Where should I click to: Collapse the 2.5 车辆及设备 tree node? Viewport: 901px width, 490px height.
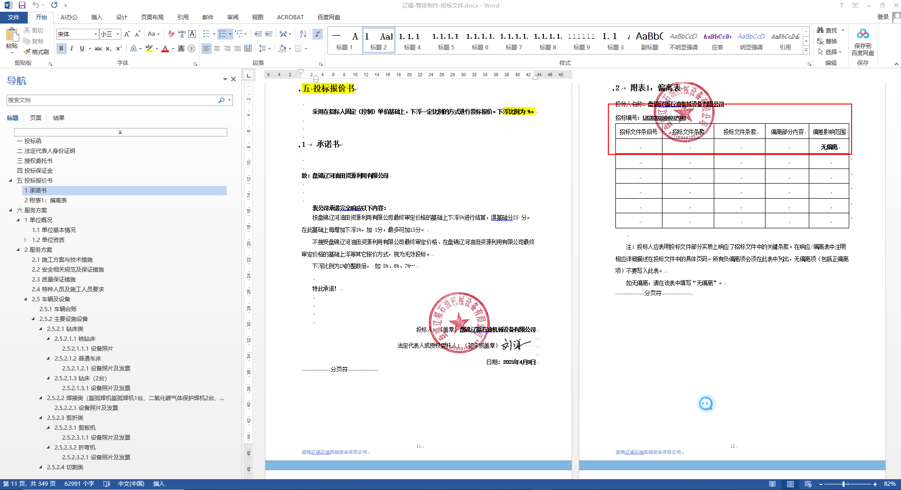[25, 299]
